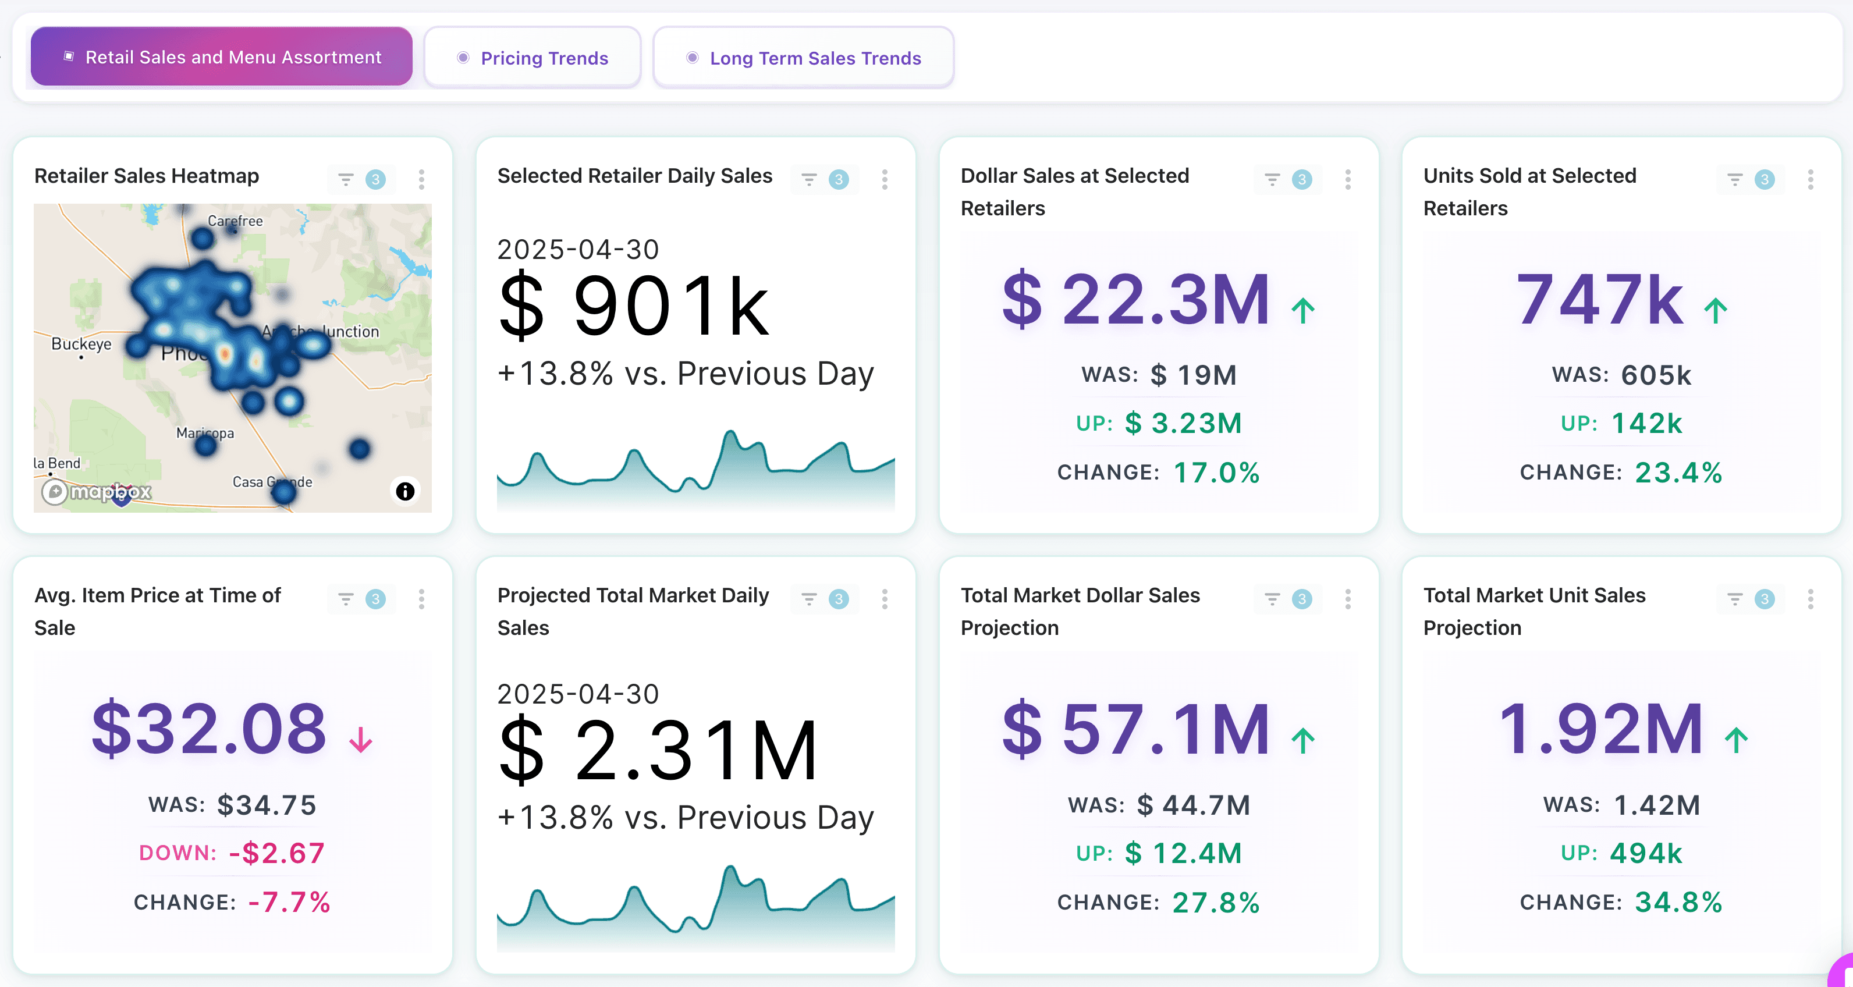The width and height of the screenshot is (1853, 987).
Task: Click the filter icon on Units Sold at Selected Retailers
Action: point(1734,179)
